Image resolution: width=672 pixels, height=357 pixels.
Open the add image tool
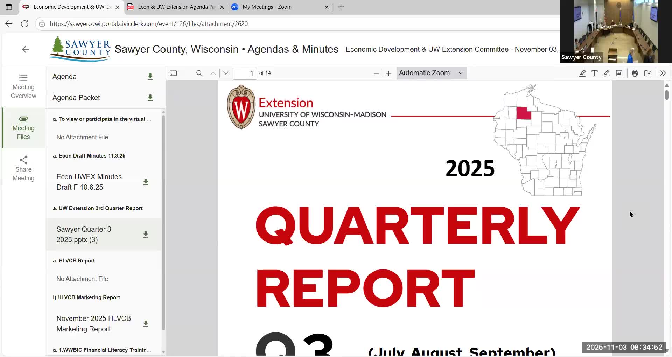[x=619, y=73]
